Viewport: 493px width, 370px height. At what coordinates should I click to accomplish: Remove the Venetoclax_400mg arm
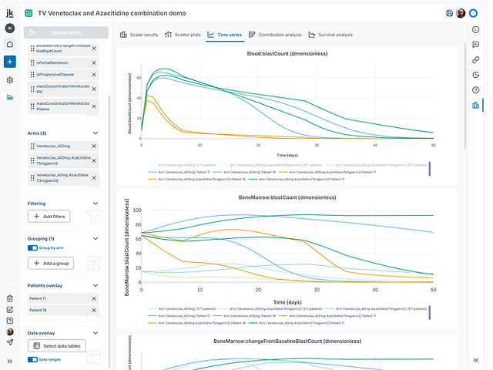94,146
